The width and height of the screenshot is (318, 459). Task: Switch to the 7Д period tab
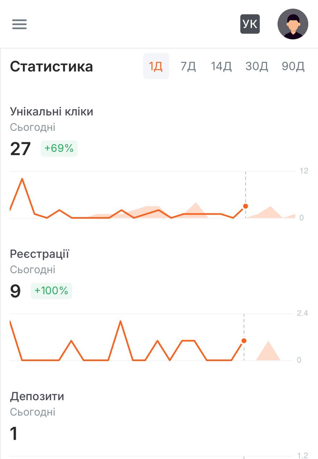[188, 66]
